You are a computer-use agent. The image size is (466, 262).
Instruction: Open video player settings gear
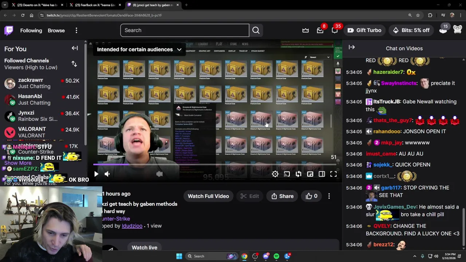point(275,174)
